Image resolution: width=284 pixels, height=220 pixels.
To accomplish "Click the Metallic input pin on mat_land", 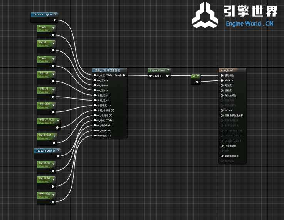I will [222, 80].
